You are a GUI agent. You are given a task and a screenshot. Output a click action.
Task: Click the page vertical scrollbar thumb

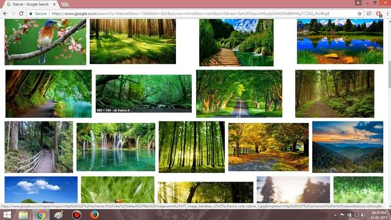click(389, 74)
